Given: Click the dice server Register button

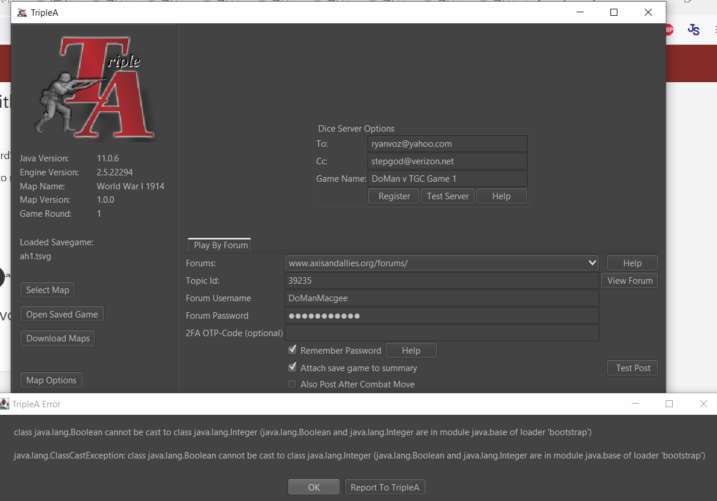Looking at the screenshot, I should [x=394, y=196].
